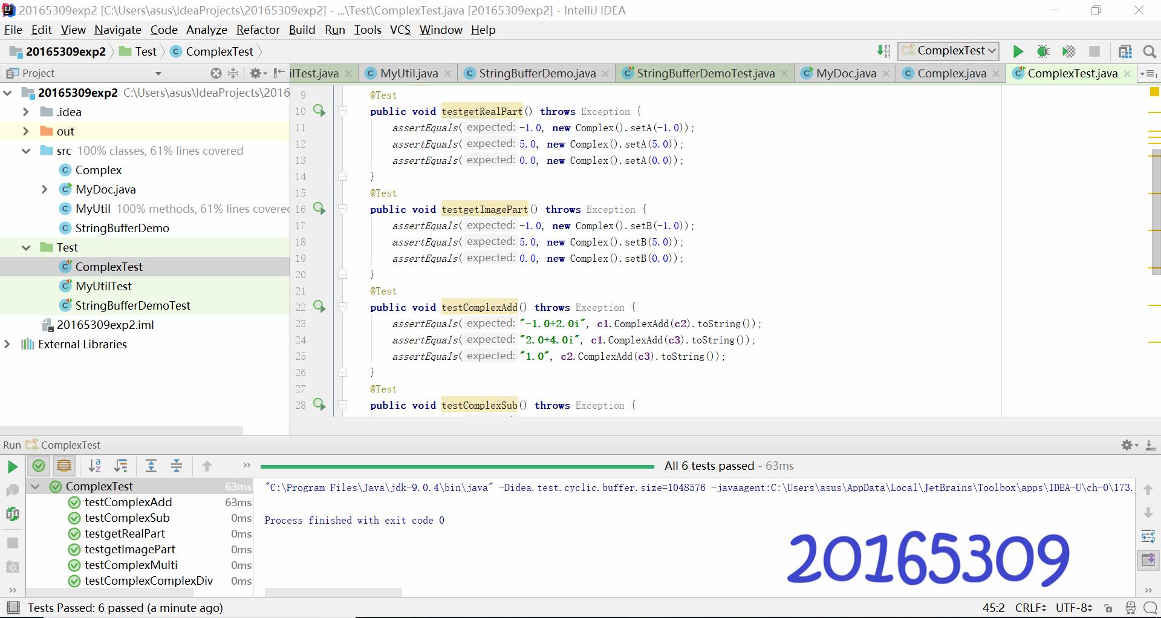Open Project panel settings gear dropdown
Screen dimensions: 1161x618
[x=258, y=73]
